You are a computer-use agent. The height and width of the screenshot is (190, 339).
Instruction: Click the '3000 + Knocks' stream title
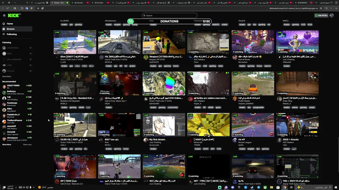pos(291,140)
